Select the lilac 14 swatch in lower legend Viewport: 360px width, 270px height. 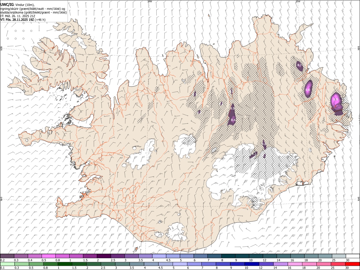click(x=280, y=264)
